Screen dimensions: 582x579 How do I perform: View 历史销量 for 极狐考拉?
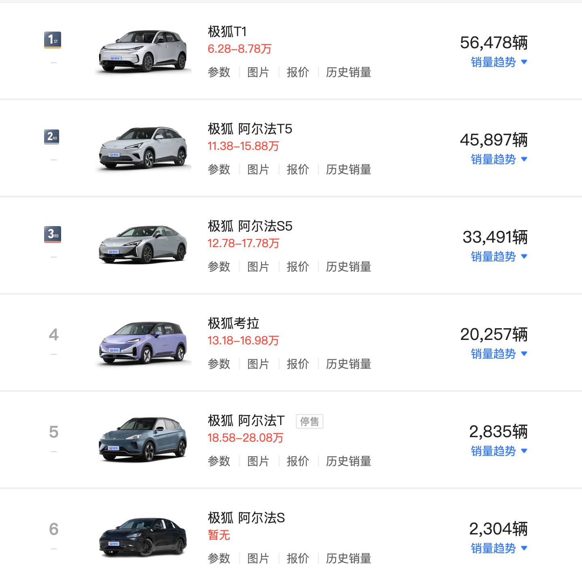point(348,364)
